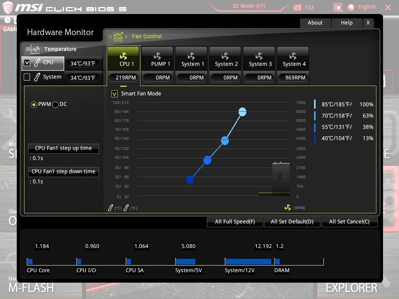This screenshot has height=299, width=399.
Task: Click the green RPM fan icon
Action: click(x=288, y=208)
